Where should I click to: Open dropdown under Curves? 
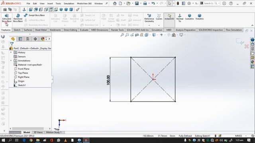(159, 25)
